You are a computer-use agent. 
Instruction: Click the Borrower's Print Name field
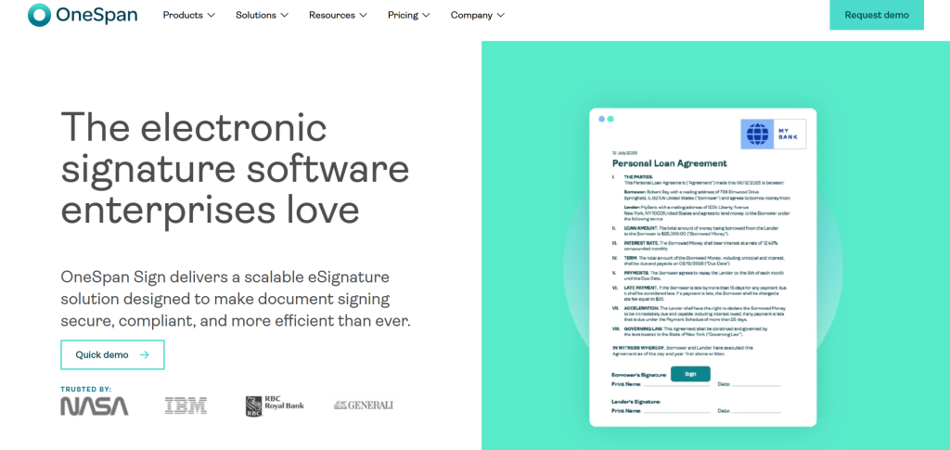coord(677,383)
